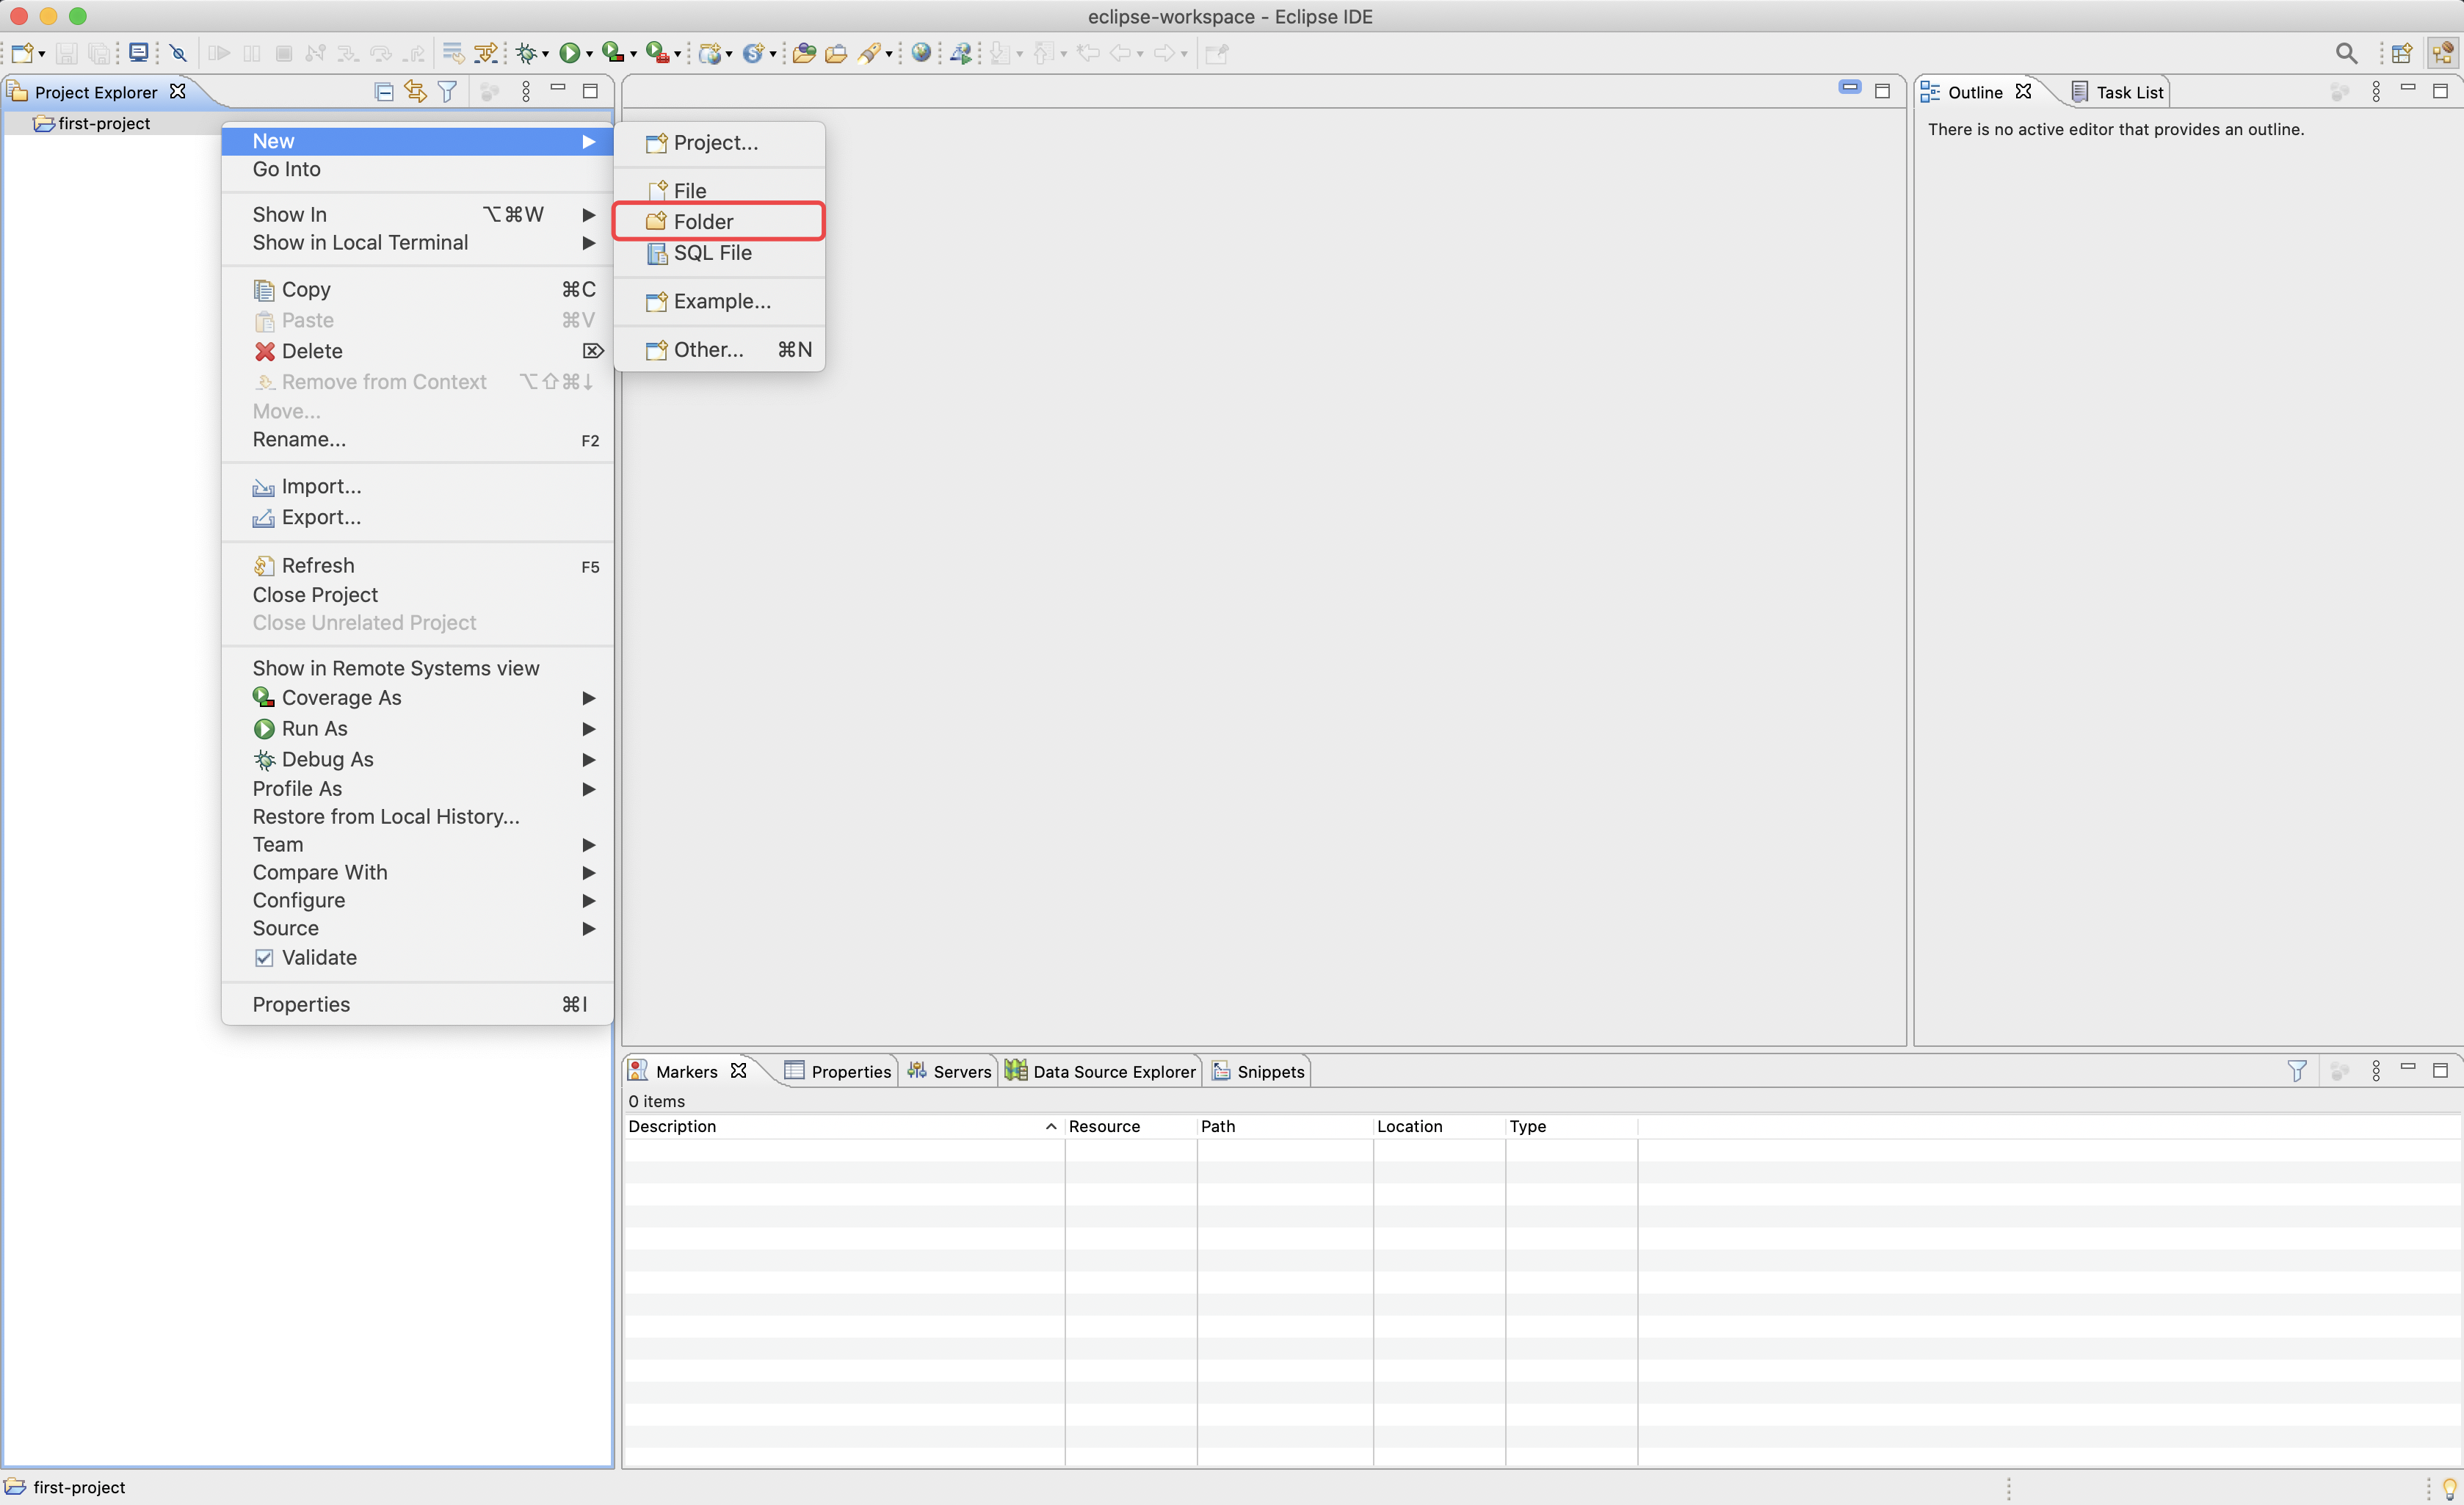Click Refresh in the context menu
The width and height of the screenshot is (2464, 1505).
[x=417, y=565]
